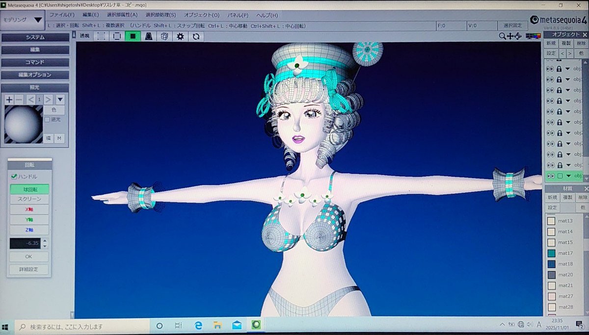Click the > arrow in object panel
Image resolution: width=589 pixels, height=335 pixels.
pyautogui.click(x=569, y=53)
